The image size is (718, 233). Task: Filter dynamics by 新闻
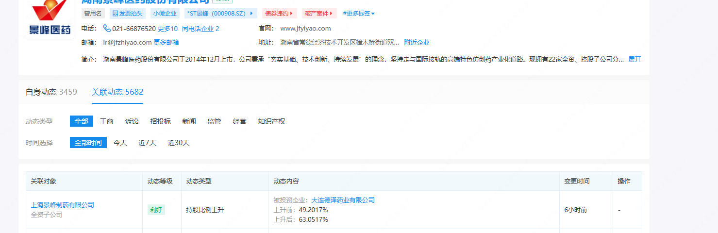click(189, 121)
